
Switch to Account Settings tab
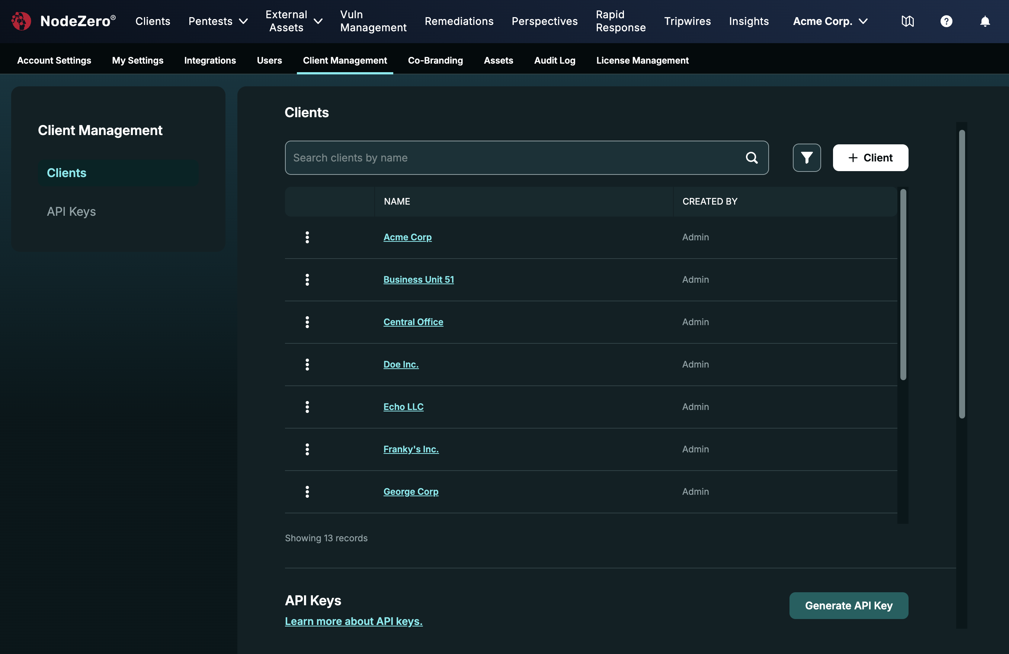[x=54, y=60]
